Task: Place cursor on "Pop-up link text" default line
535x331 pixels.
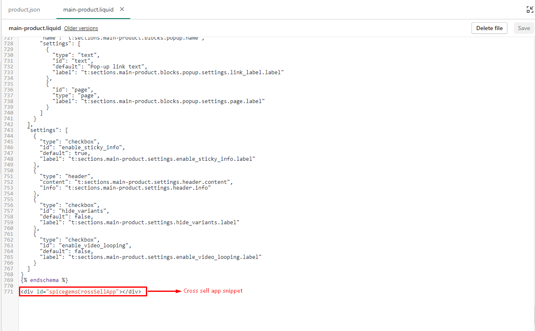Action: tap(99, 67)
